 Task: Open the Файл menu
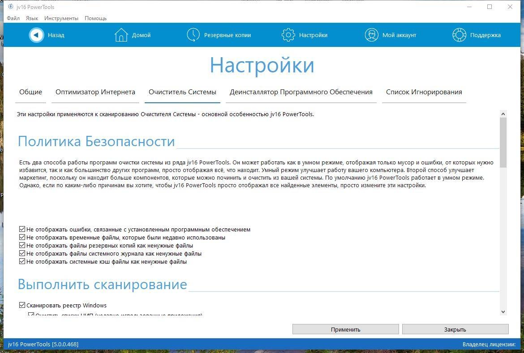[13, 18]
